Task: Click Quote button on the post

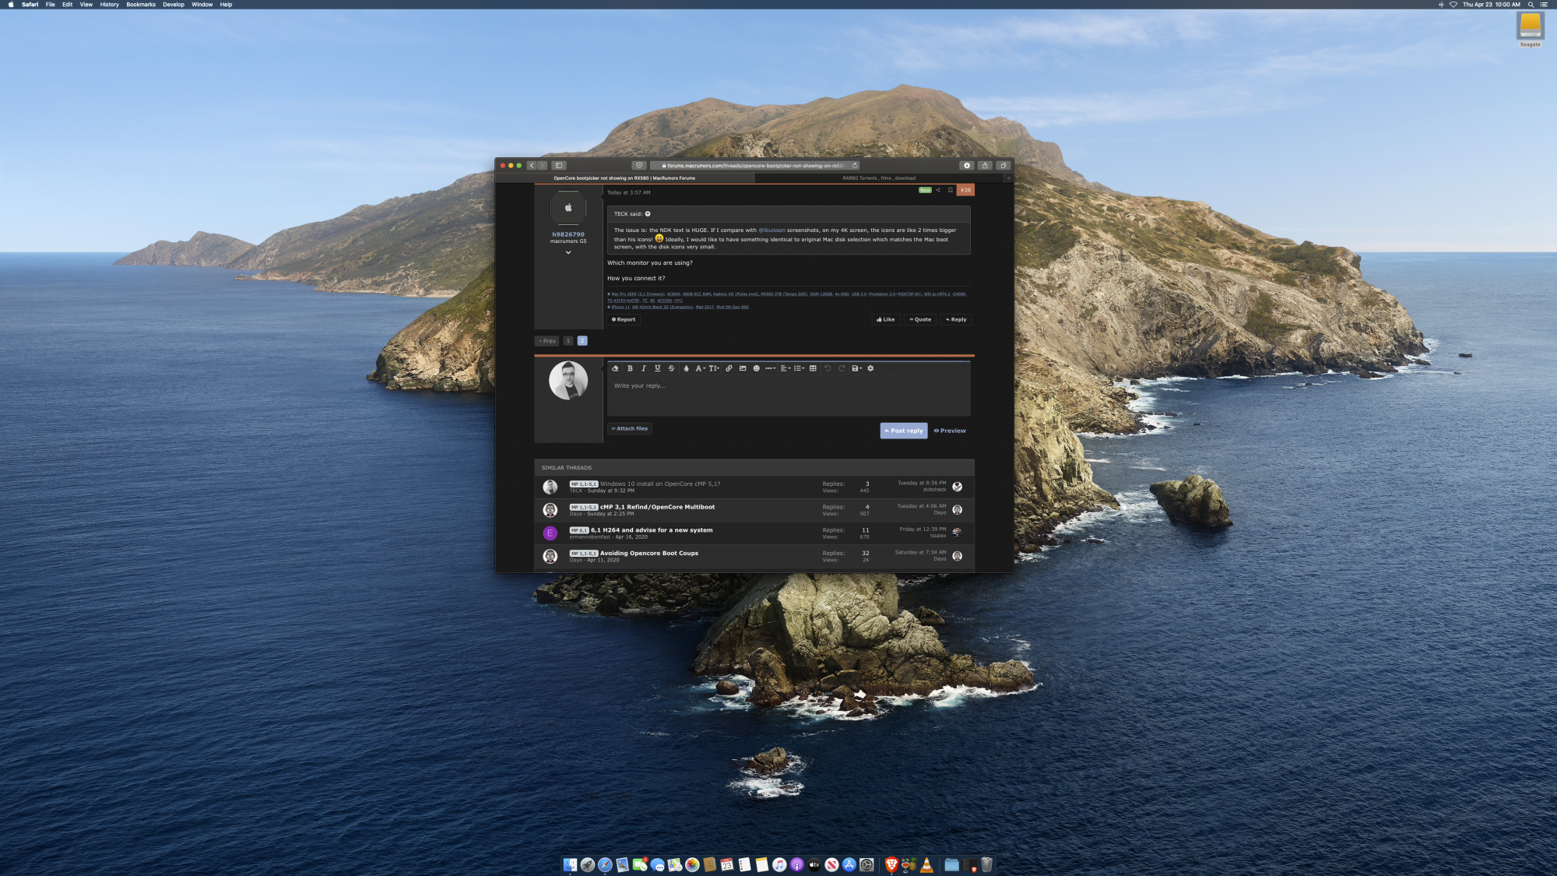Action: tap(920, 319)
